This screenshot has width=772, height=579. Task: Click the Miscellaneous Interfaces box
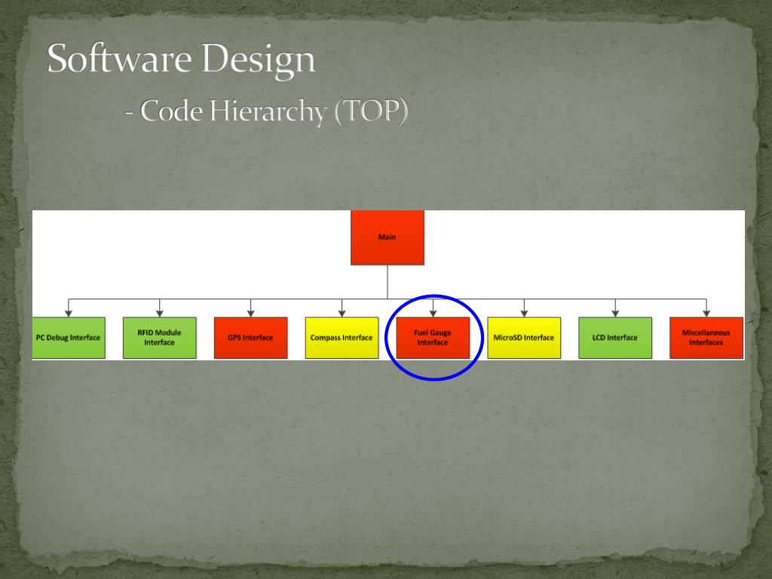point(706,338)
